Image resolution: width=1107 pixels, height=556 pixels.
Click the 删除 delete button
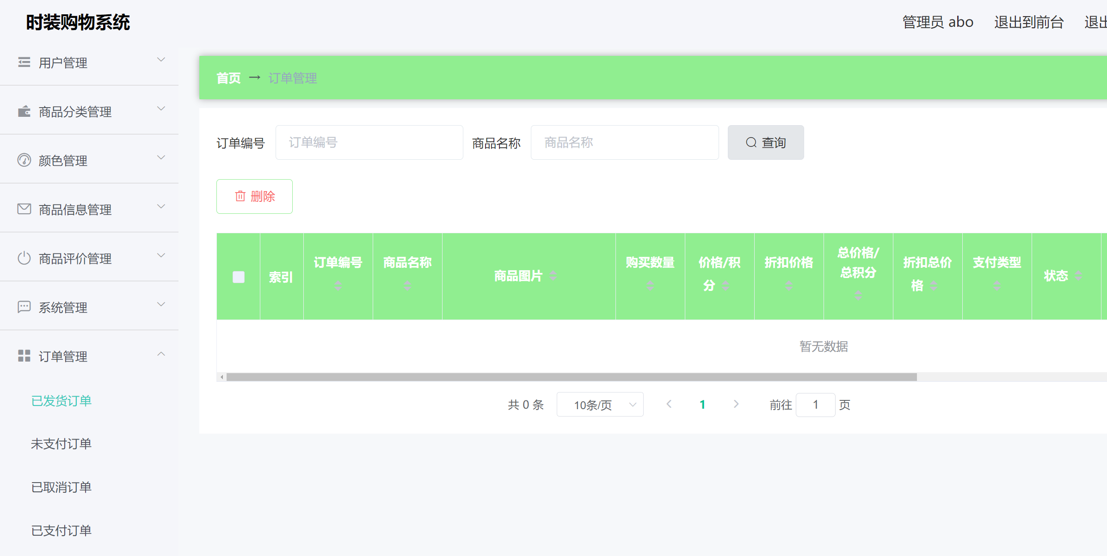[x=254, y=196]
